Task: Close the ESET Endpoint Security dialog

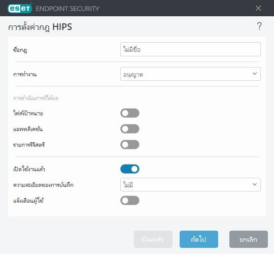Action: (258, 8)
